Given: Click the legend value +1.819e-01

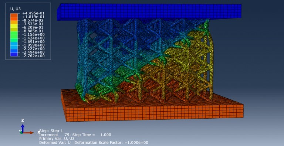Looking at the screenshot, I should (33, 17).
